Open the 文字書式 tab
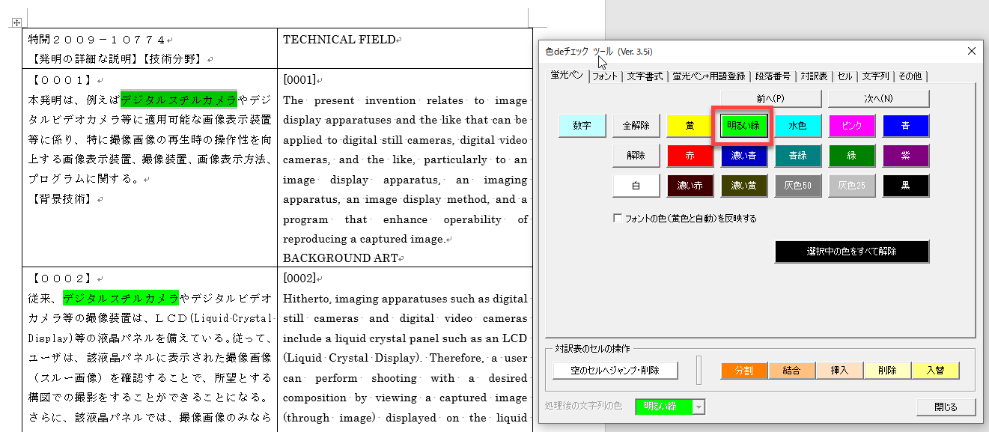989x432 pixels. click(644, 76)
